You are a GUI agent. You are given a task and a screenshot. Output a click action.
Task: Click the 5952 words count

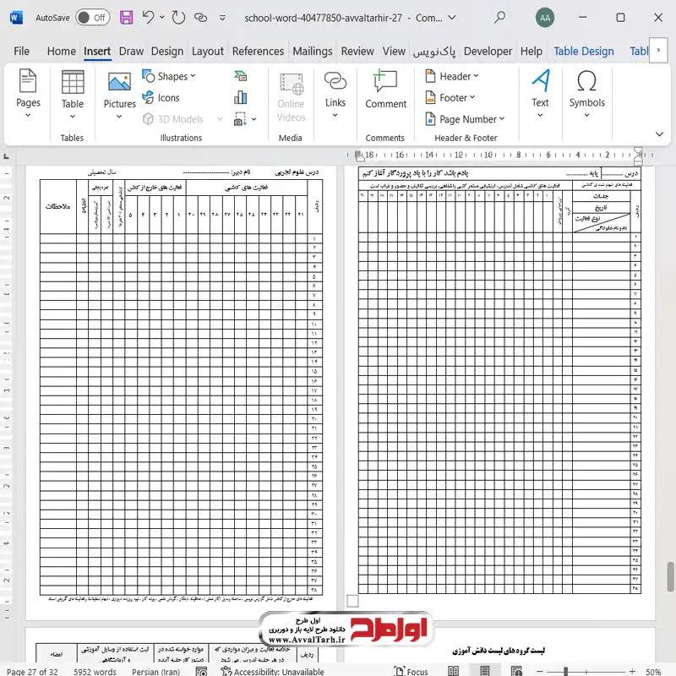tap(95, 671)
